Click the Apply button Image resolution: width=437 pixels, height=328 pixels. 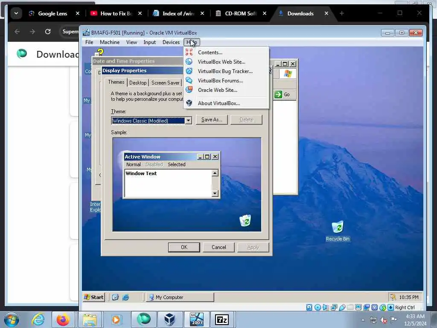pyautogui.click(x=253, y=247)
